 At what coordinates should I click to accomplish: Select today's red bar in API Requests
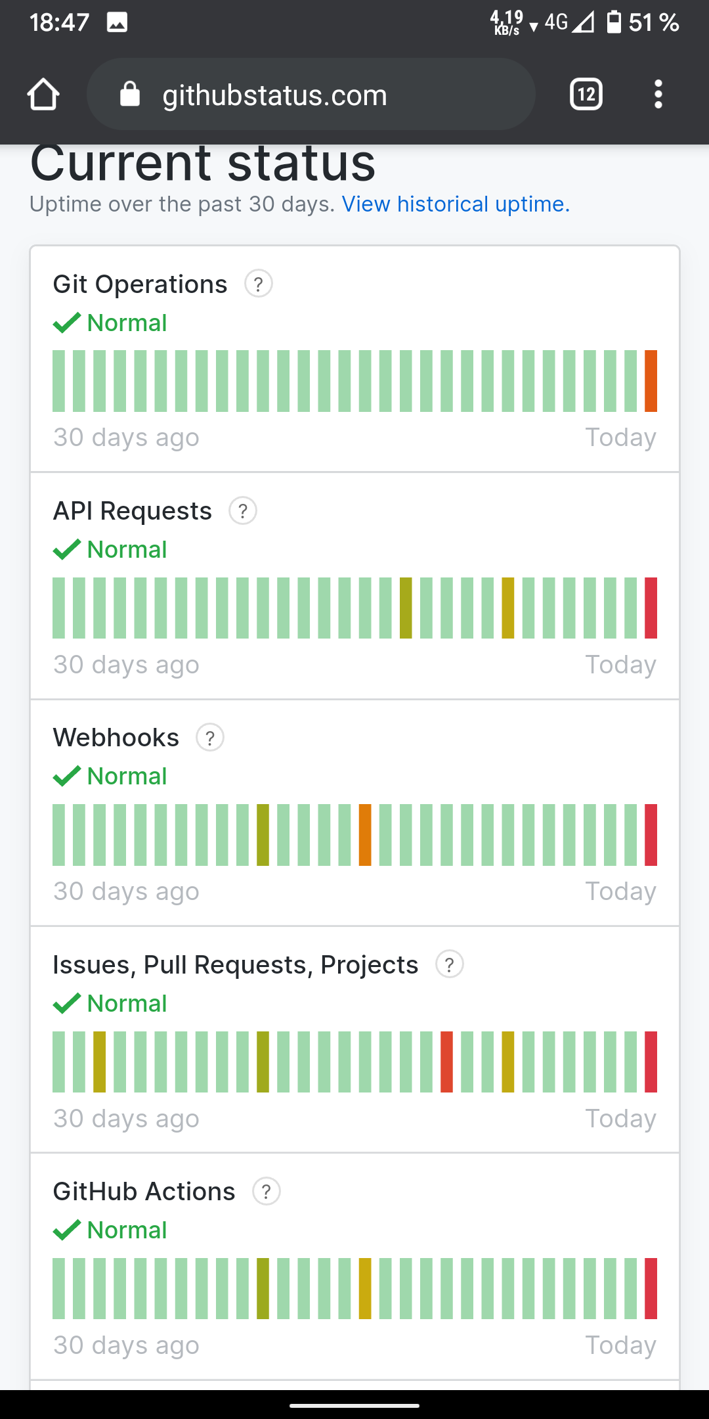(x=651, y=608)
